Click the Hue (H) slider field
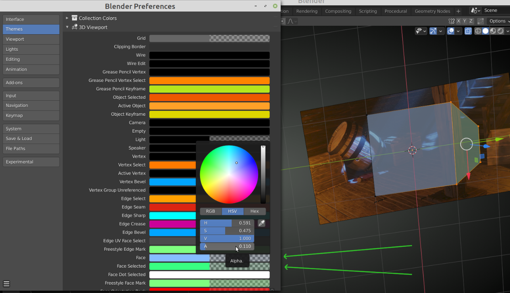Screen dimensions: 510x293 (x=227, y=223)
